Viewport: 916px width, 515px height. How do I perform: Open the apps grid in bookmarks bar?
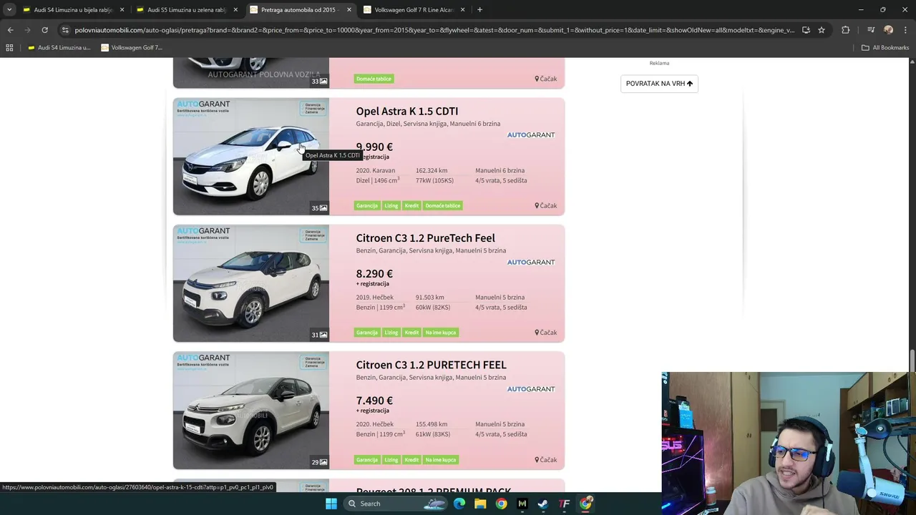[9, 48]
